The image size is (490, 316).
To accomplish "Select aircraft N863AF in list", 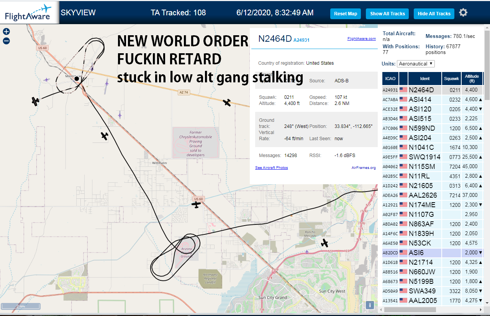I will 433,224.
